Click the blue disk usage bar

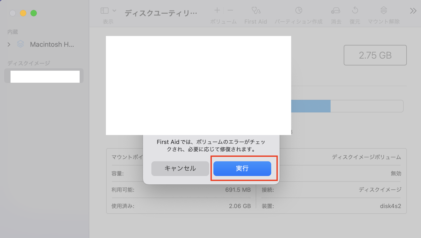click(x=311, y=106)
